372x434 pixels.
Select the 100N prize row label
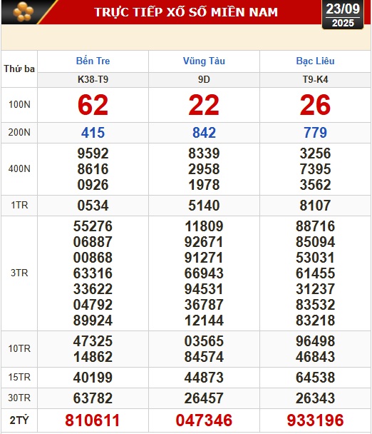(19, 105)
